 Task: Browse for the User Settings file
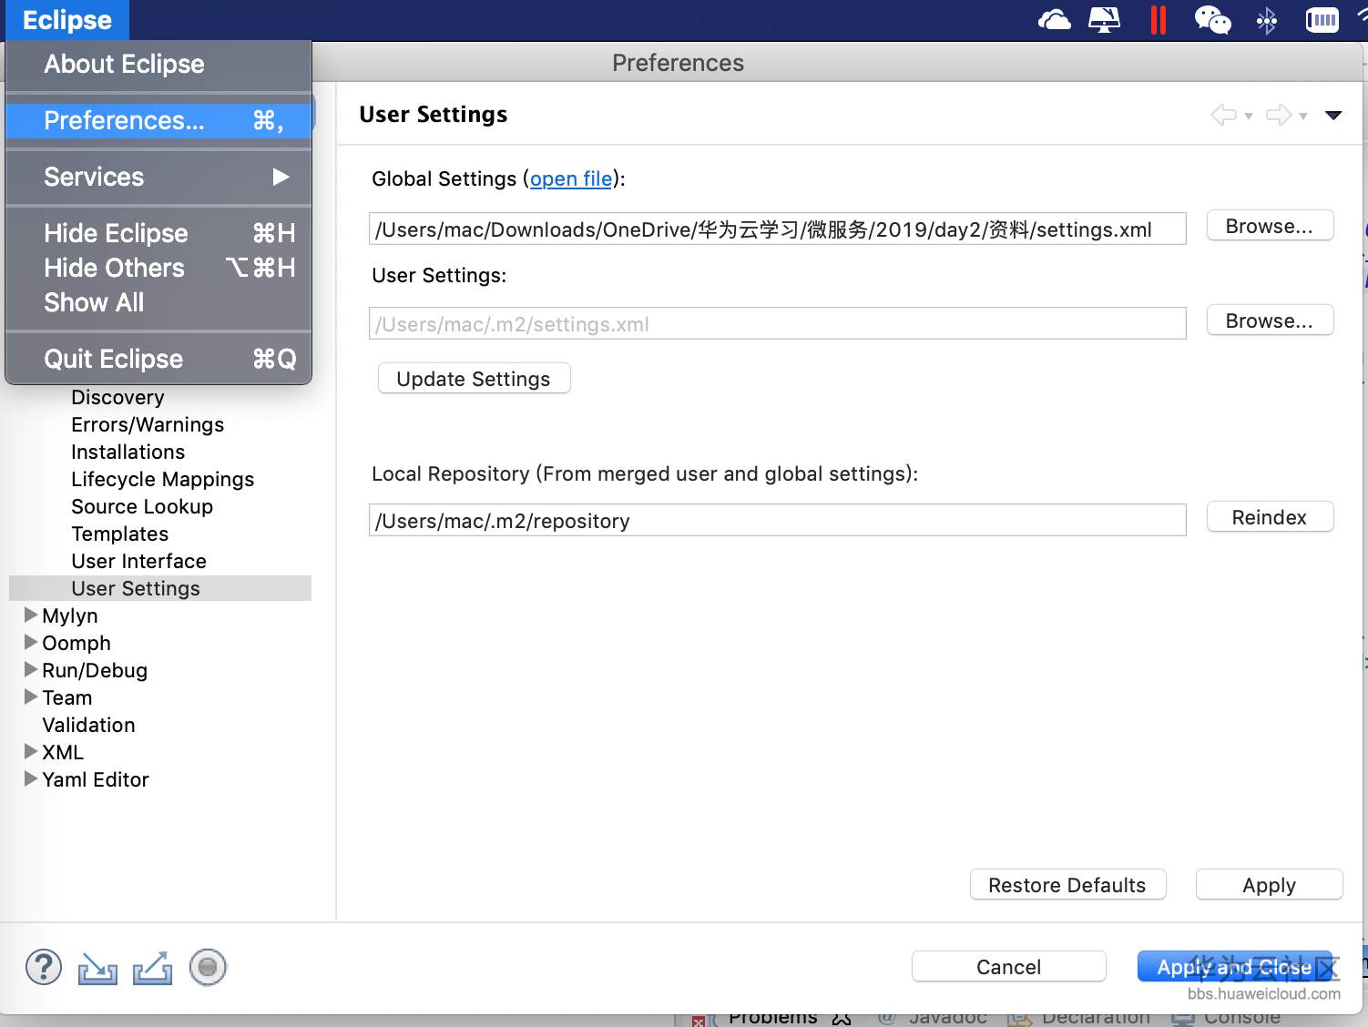(1270, 320)
